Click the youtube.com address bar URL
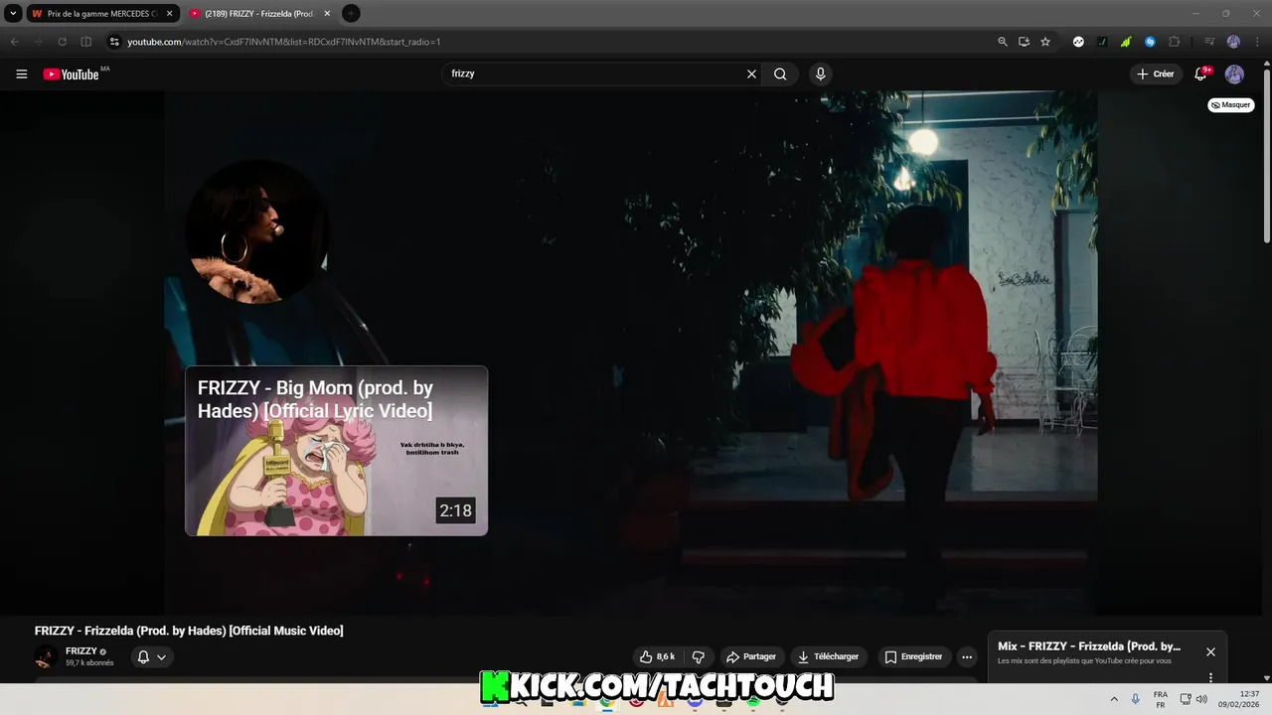This screenshot has height=715, width=1272. (283, 42)
